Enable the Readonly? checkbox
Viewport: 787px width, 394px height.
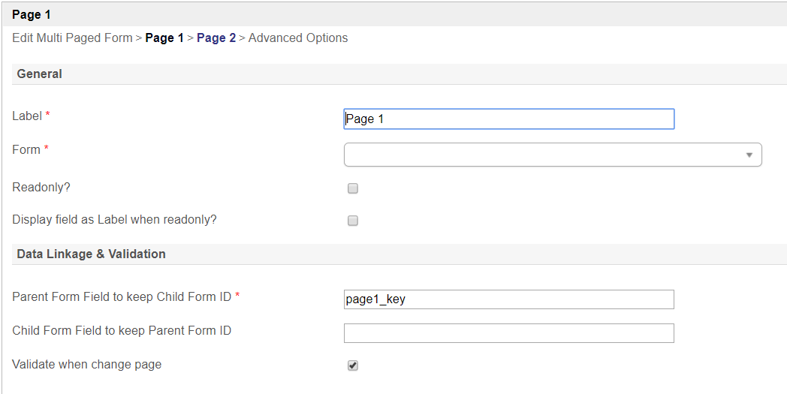tap(353, 188)
